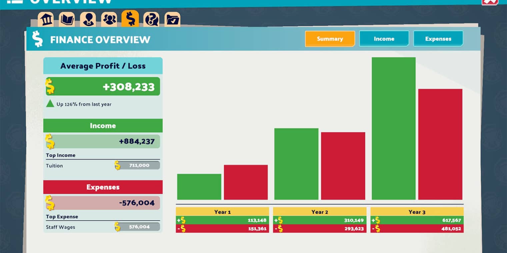Open the open-book courses tab
This screenshot has height=253, width=507.
coord(67,20)
